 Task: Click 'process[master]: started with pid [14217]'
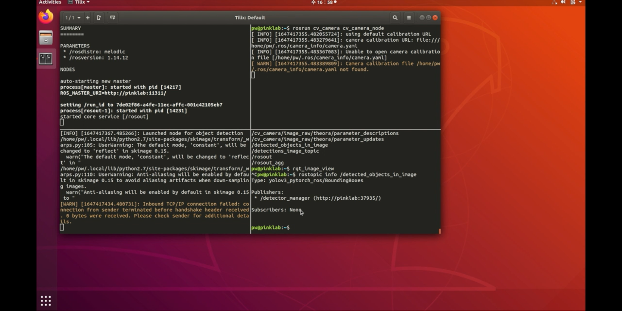[x=121, y=87]
